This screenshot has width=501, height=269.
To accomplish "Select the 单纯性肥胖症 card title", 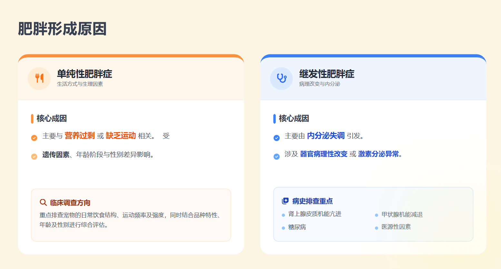I will click(x=84, y=74).
